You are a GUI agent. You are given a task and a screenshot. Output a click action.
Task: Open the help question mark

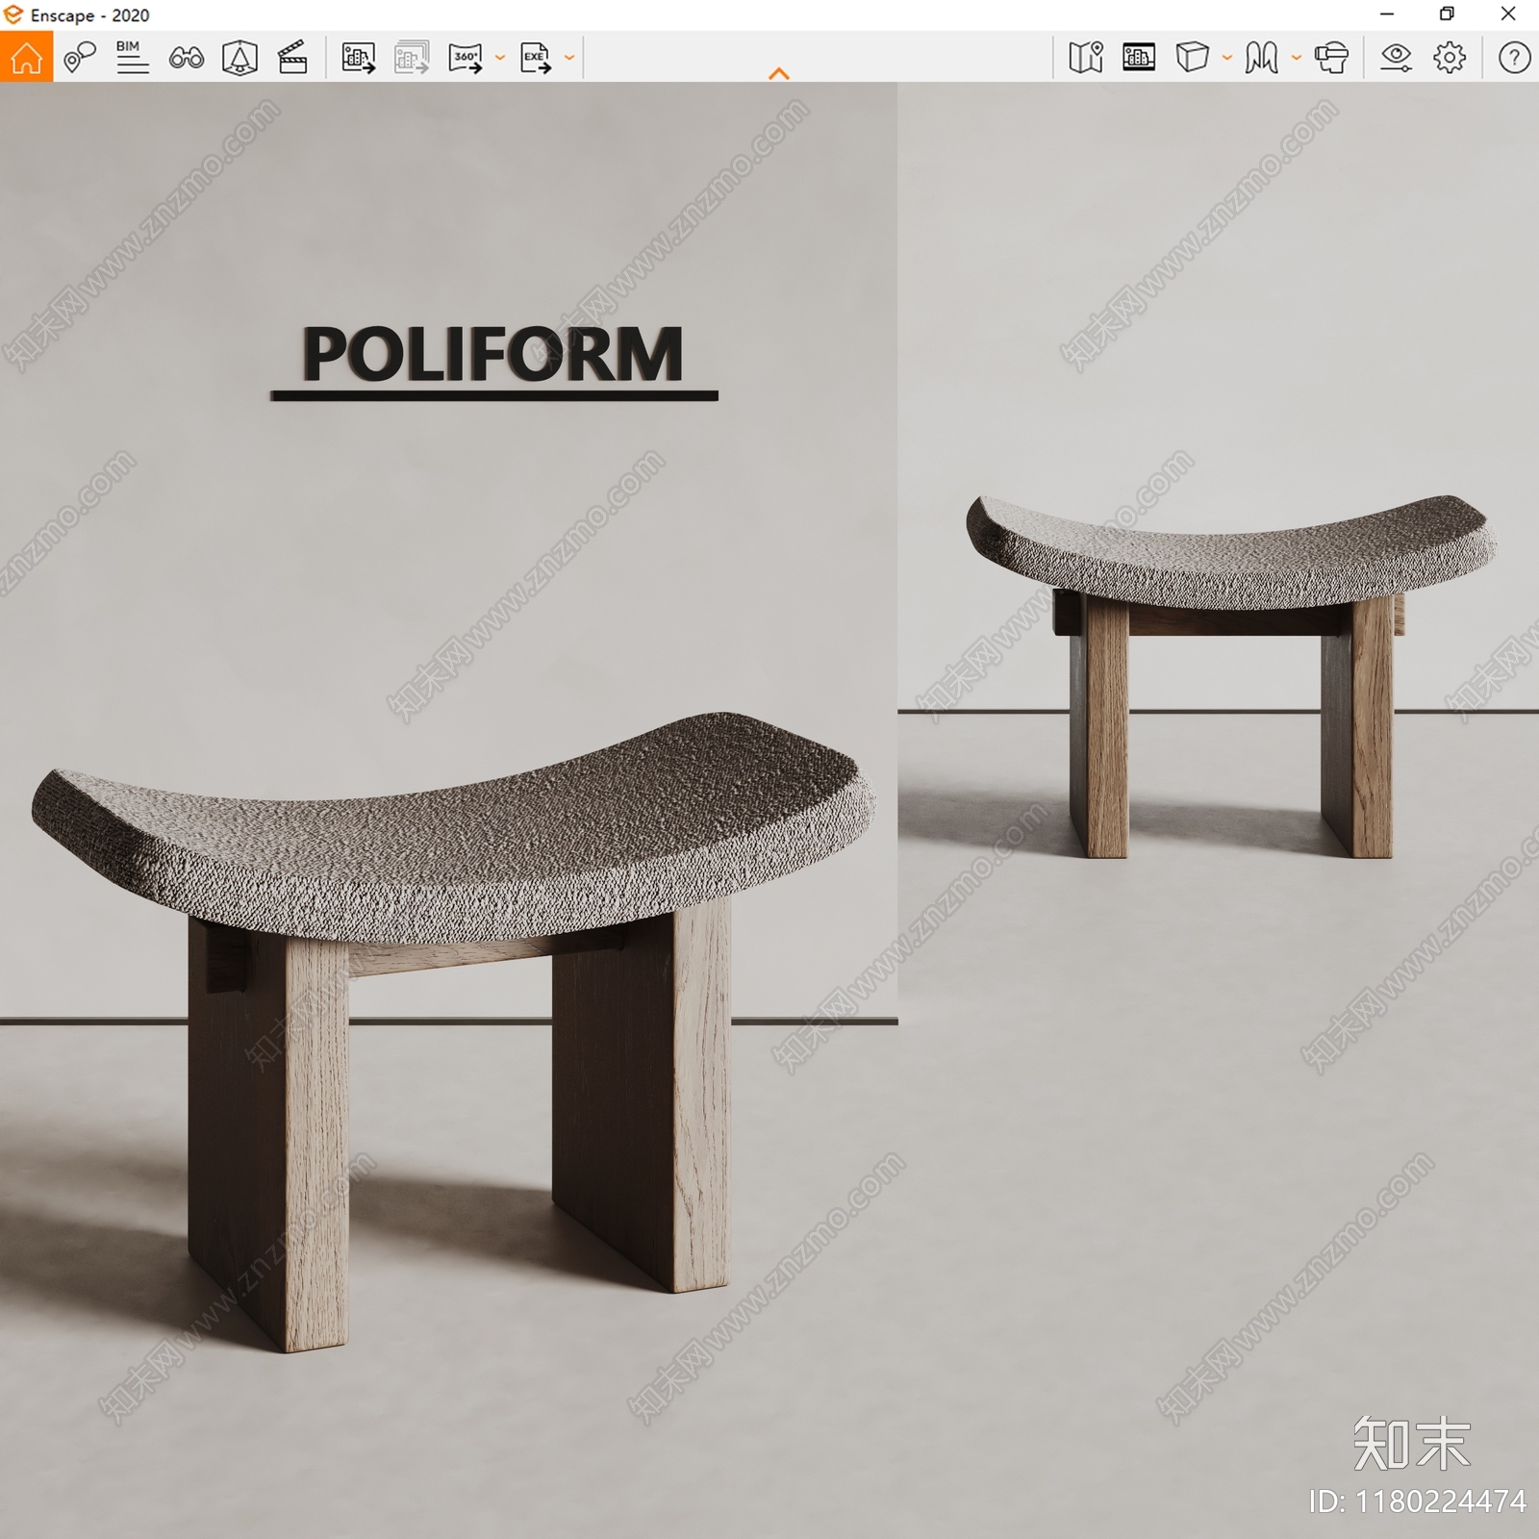(x=1514, y=58)
